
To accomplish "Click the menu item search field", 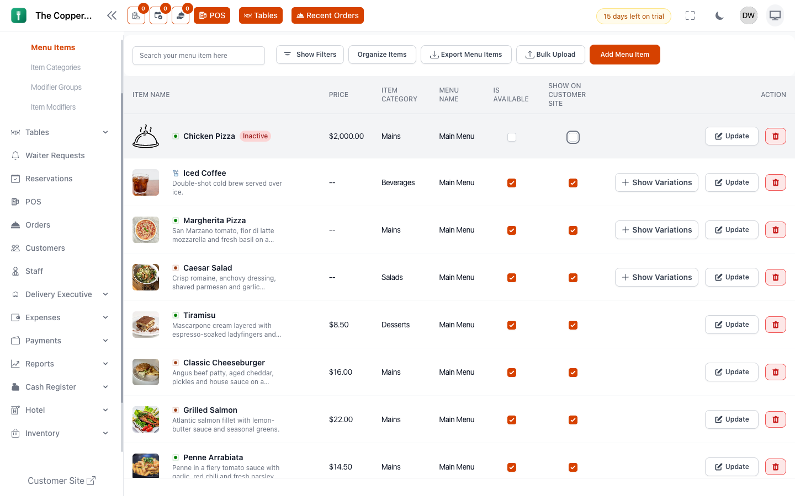I will pyautogui.click(x=199, y=56).
